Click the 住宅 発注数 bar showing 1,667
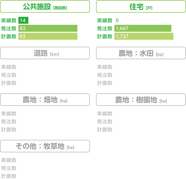The width and height of the screenshot is (186, 180). pos(143,28)
